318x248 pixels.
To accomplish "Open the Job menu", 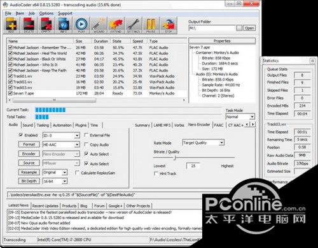I will click(31, 13).
